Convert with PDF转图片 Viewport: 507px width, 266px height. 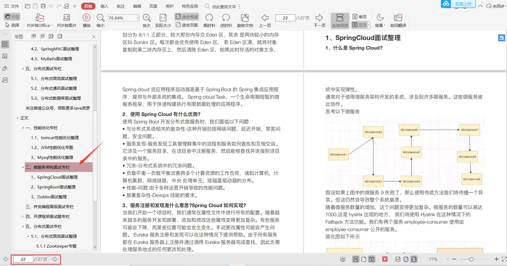pyautogui.click(x=67, y=21)
